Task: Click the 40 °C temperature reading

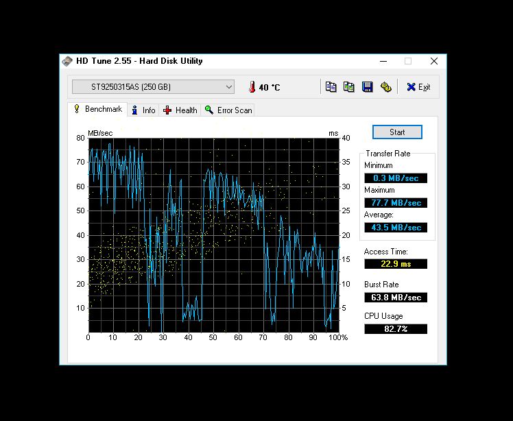Action: pos(270,87)
